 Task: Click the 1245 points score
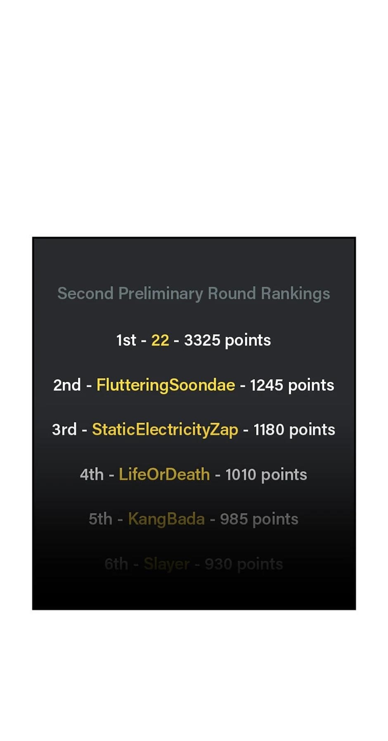[292, 385]
